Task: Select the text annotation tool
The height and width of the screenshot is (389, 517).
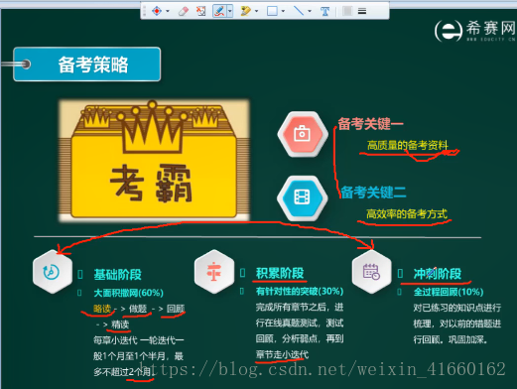Action: 324,12
